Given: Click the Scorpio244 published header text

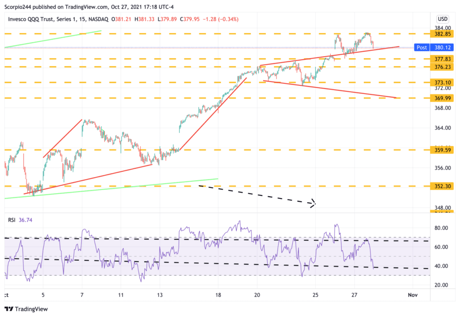Looking at the screenshot, I should pyautogui.click(x=89, y=7).
